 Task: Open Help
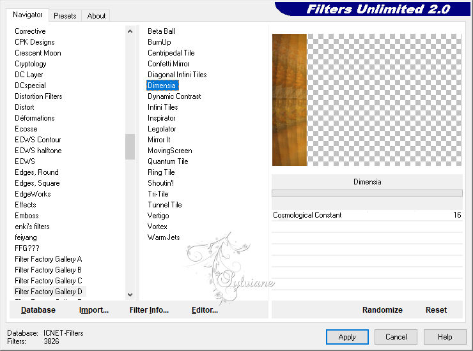445,337
